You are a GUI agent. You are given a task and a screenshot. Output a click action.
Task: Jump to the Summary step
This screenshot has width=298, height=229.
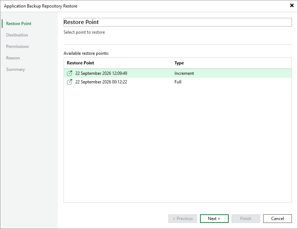coord(15,69)
